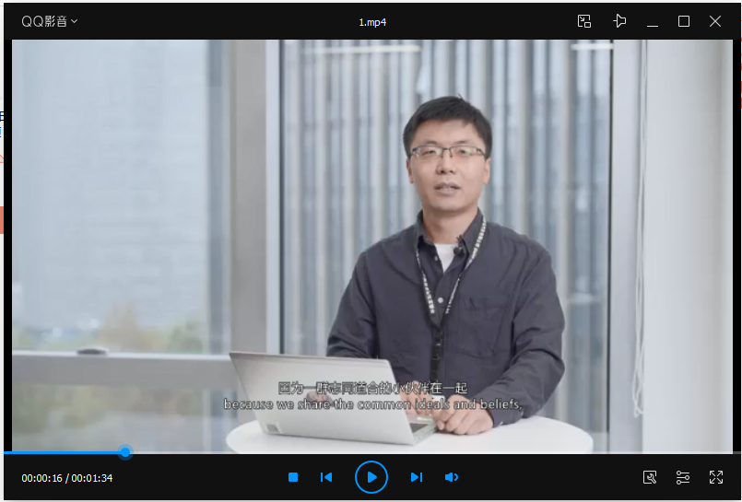Viewport: 742px width, 502px height.
Task: Close the QQ影音 player window
Action: 715,21
